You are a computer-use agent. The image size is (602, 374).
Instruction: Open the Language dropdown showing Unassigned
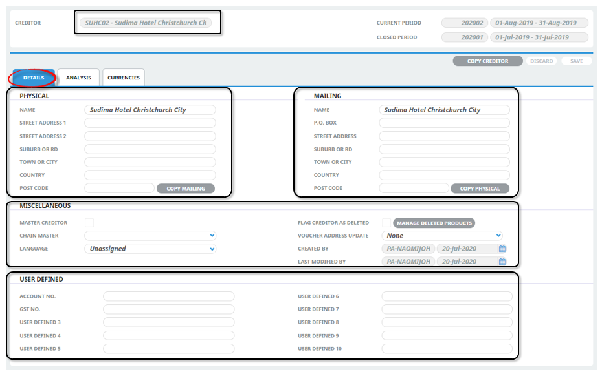pyautogui.click(x=150, y=249)
